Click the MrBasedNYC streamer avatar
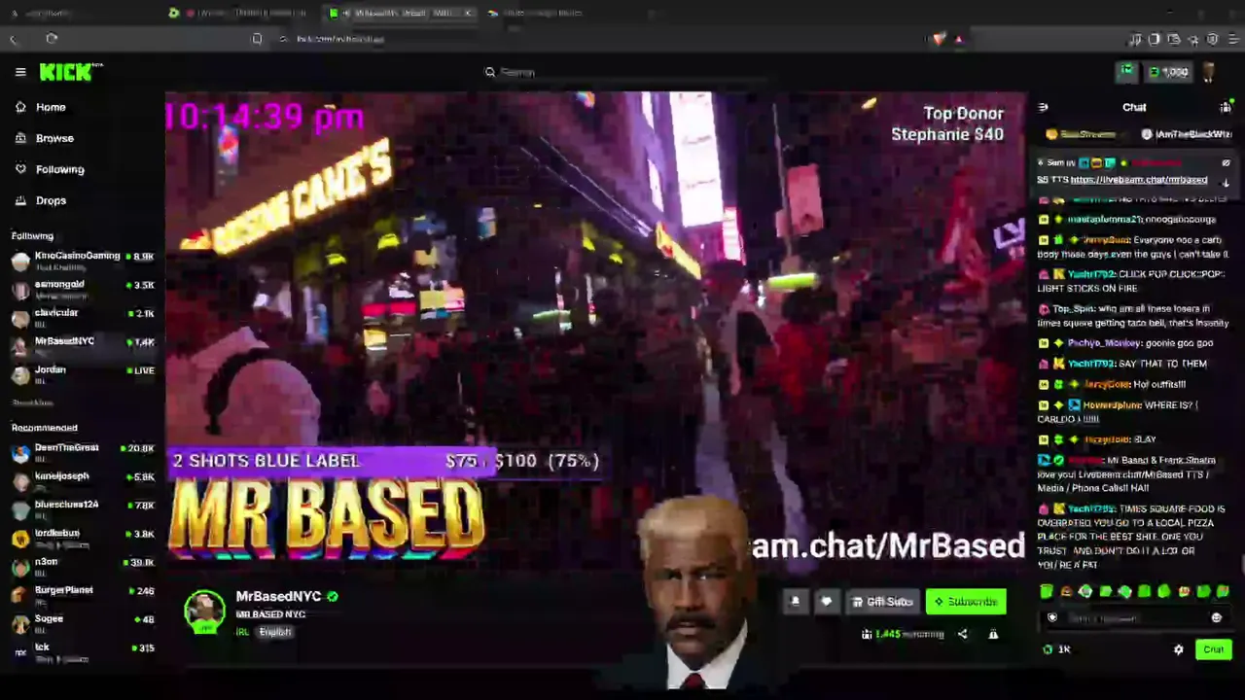 [204, 611]
